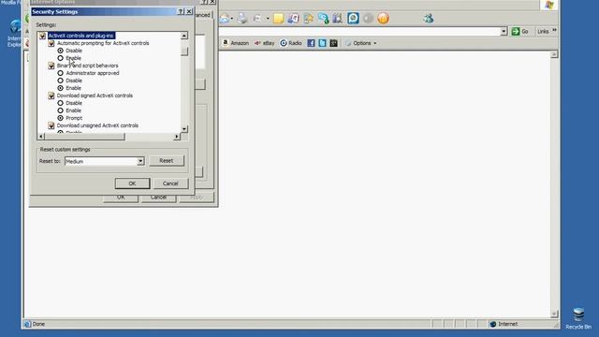Click Cancel in Security Settings dialog
599x337 pixels.
click(x=170, y=183)
